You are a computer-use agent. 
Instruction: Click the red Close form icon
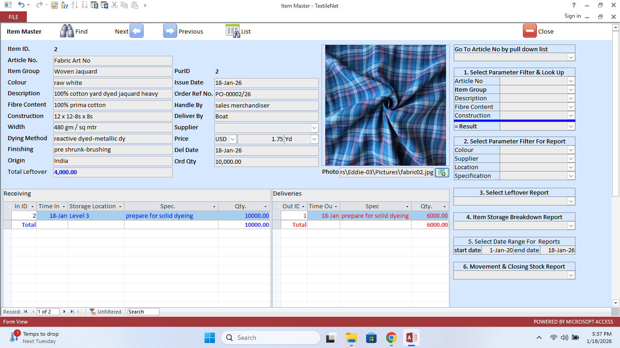tap(530, 31)
